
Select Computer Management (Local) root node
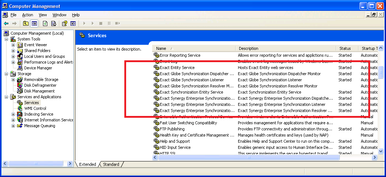click(37, 33)
